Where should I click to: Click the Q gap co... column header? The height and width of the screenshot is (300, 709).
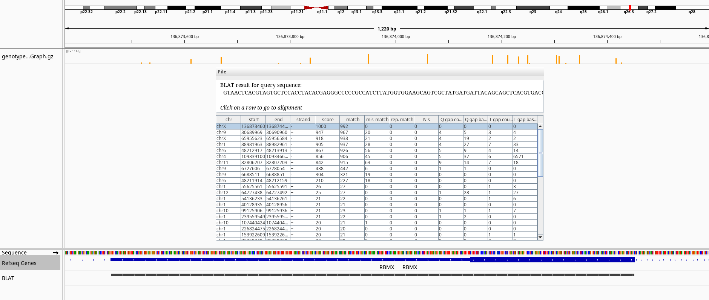point(451,120)
